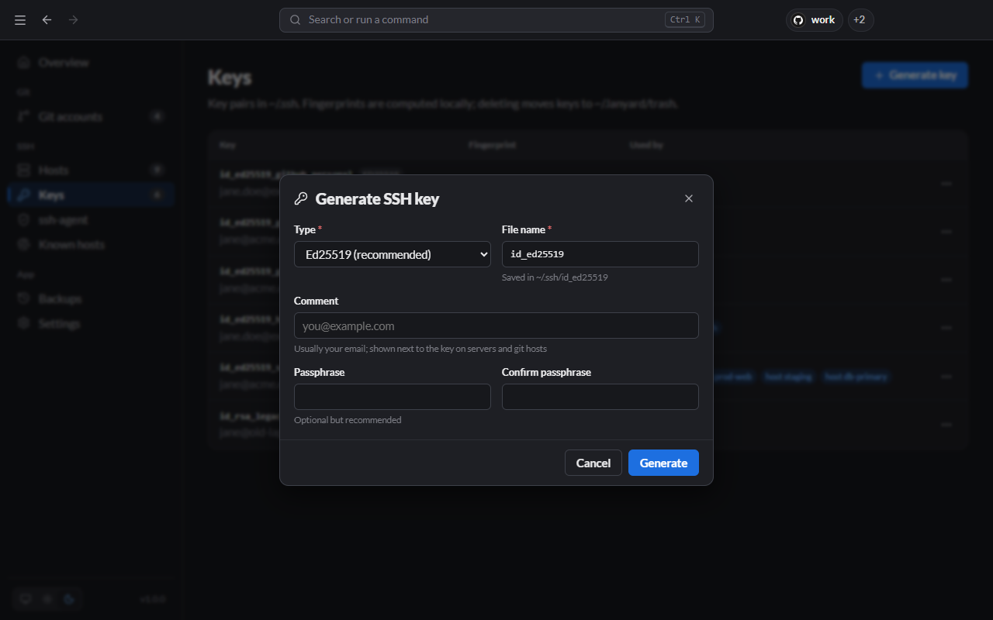The width and height of the screenshot is (993, 620).
Task: Cancel the key generation dialog
Action: tap(593, 463)
